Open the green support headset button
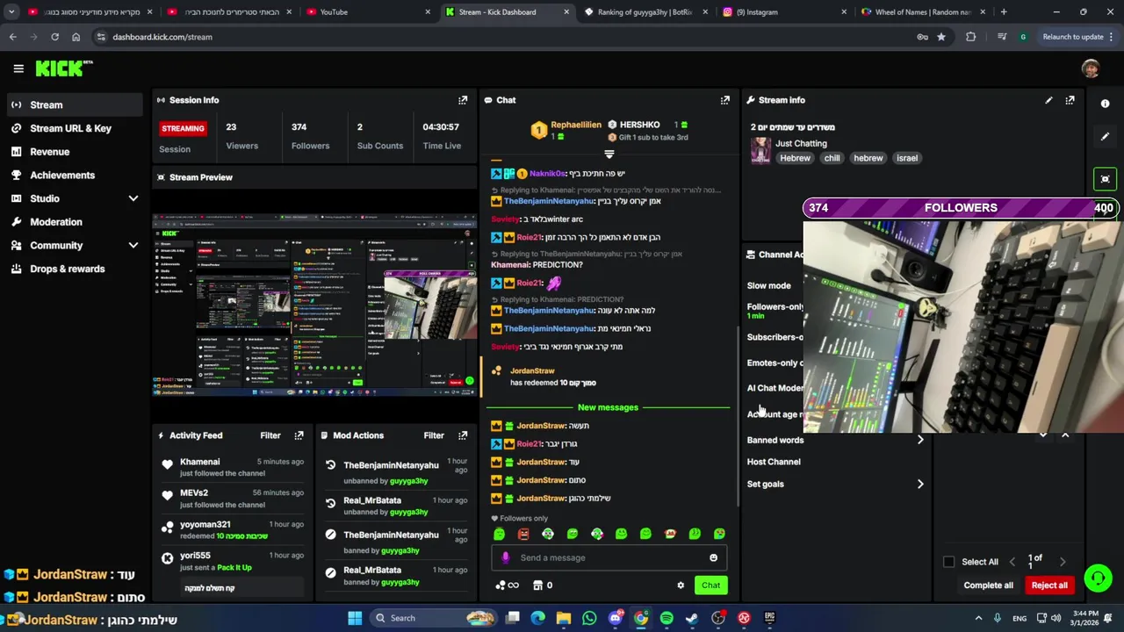This screenshot has height=632, width=1124. pyautogui.click(x=1098, y=578)
